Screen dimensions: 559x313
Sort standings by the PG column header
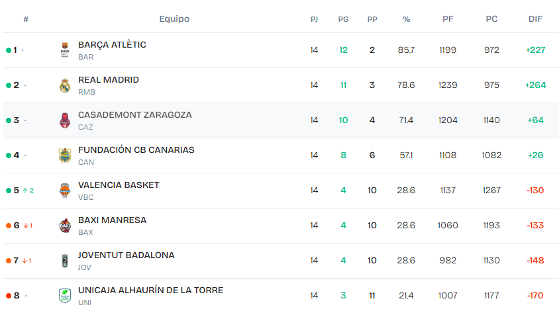343,19
